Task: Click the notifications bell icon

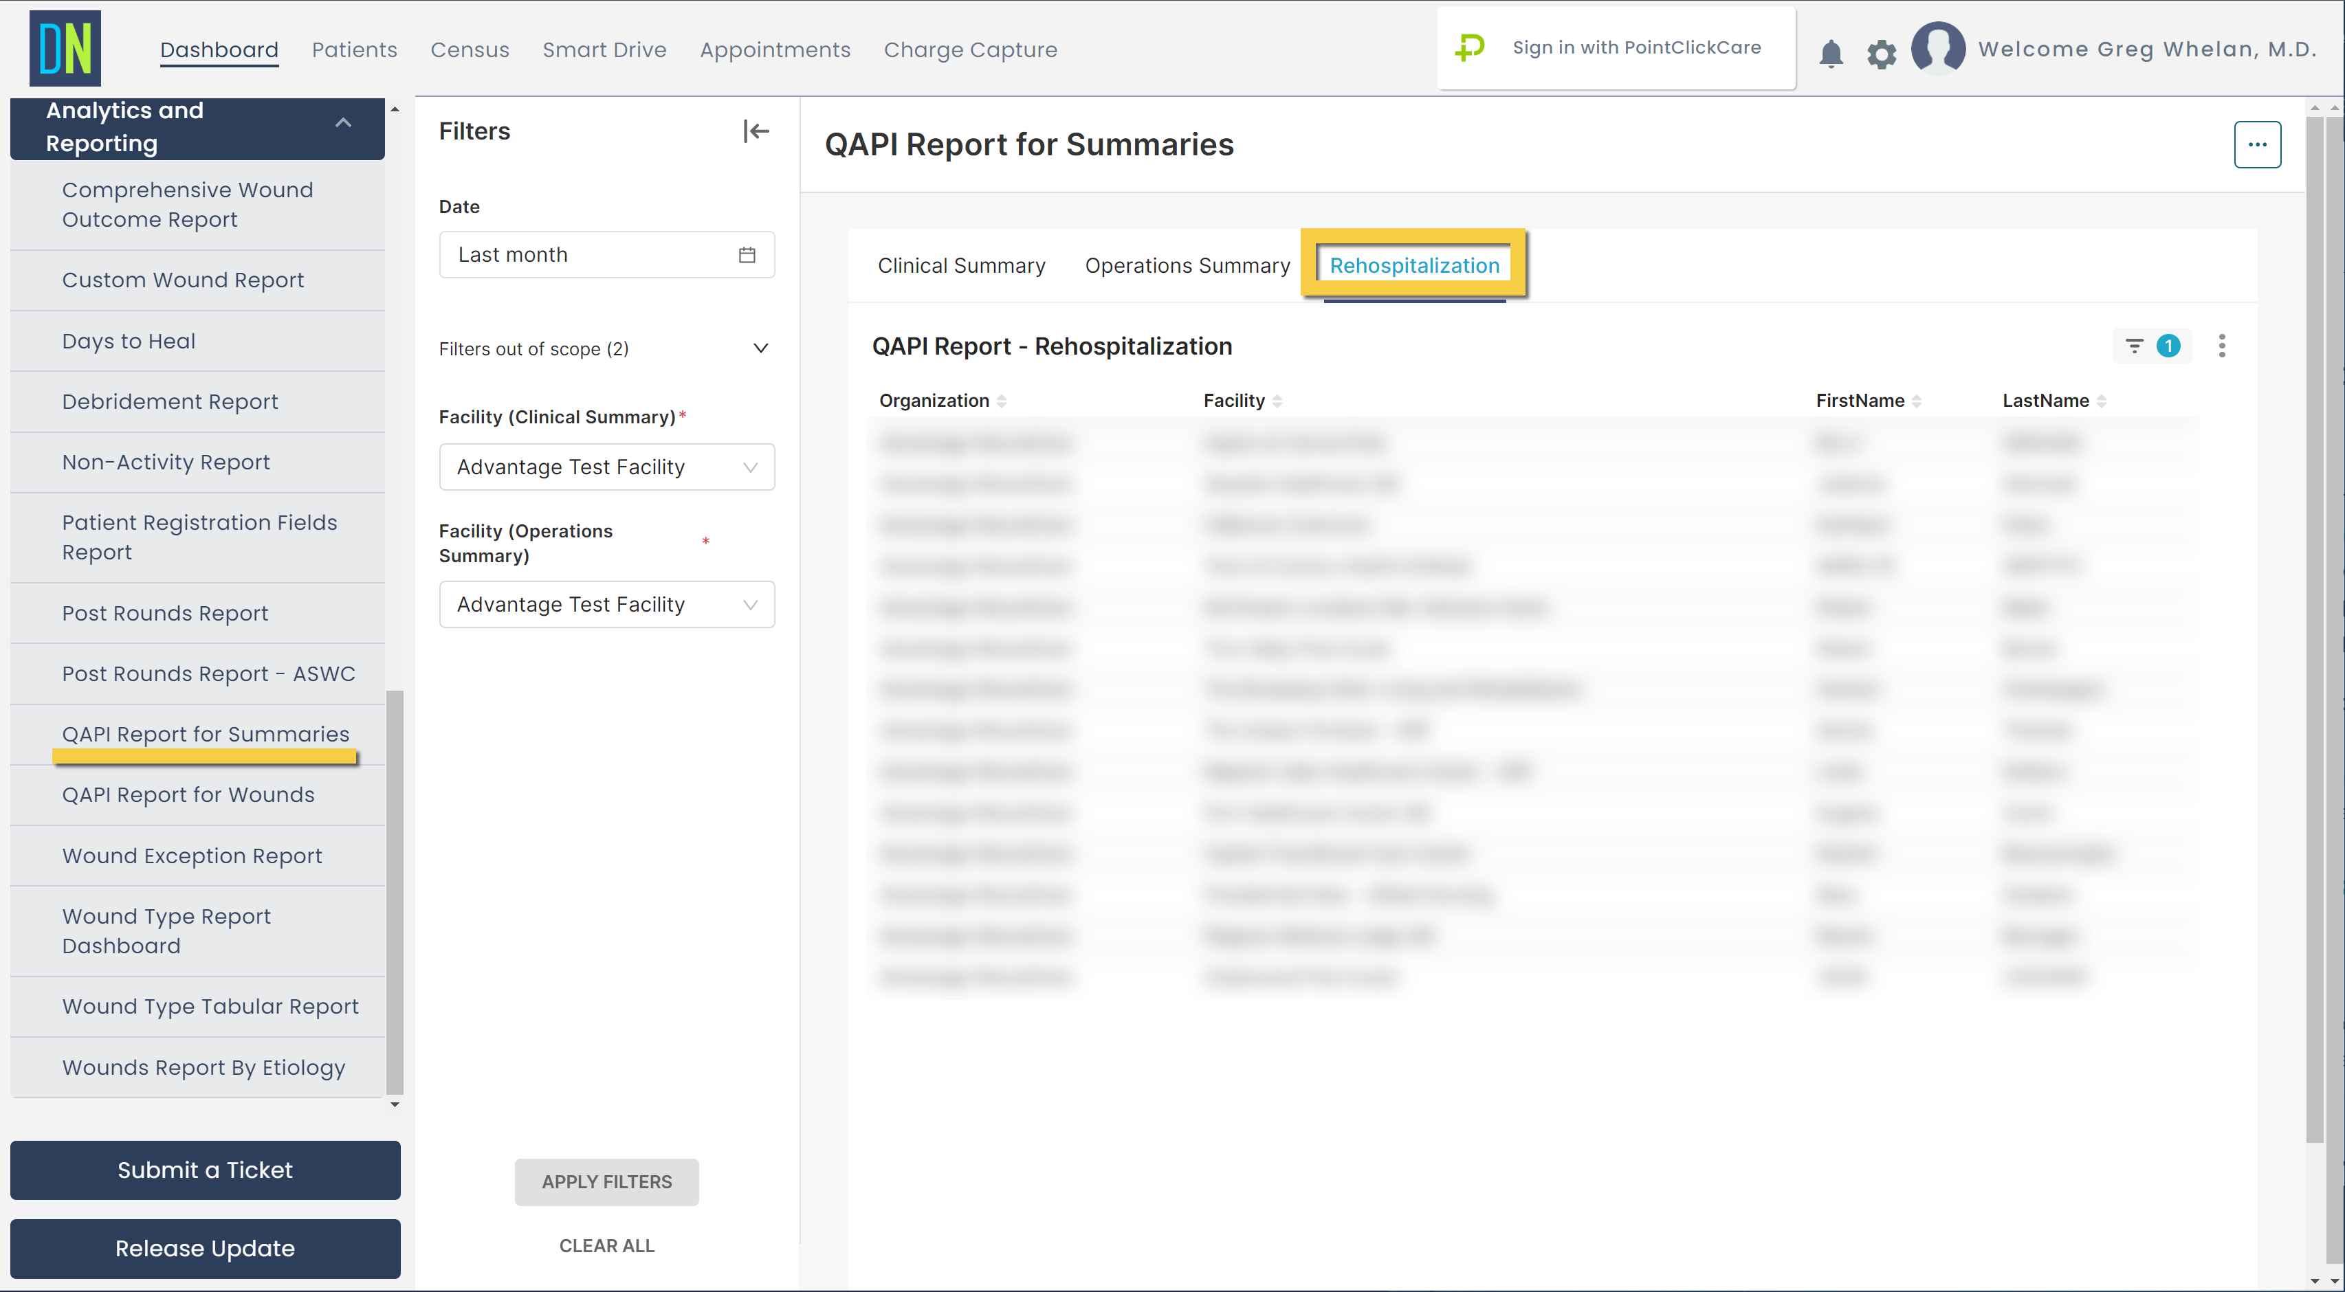Action: (1831, 54)
